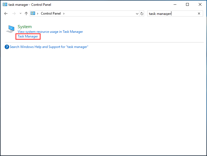Viewport: 207px width, 156px height.
Task: Close the Control Panel window
Action: pos(200,4)
